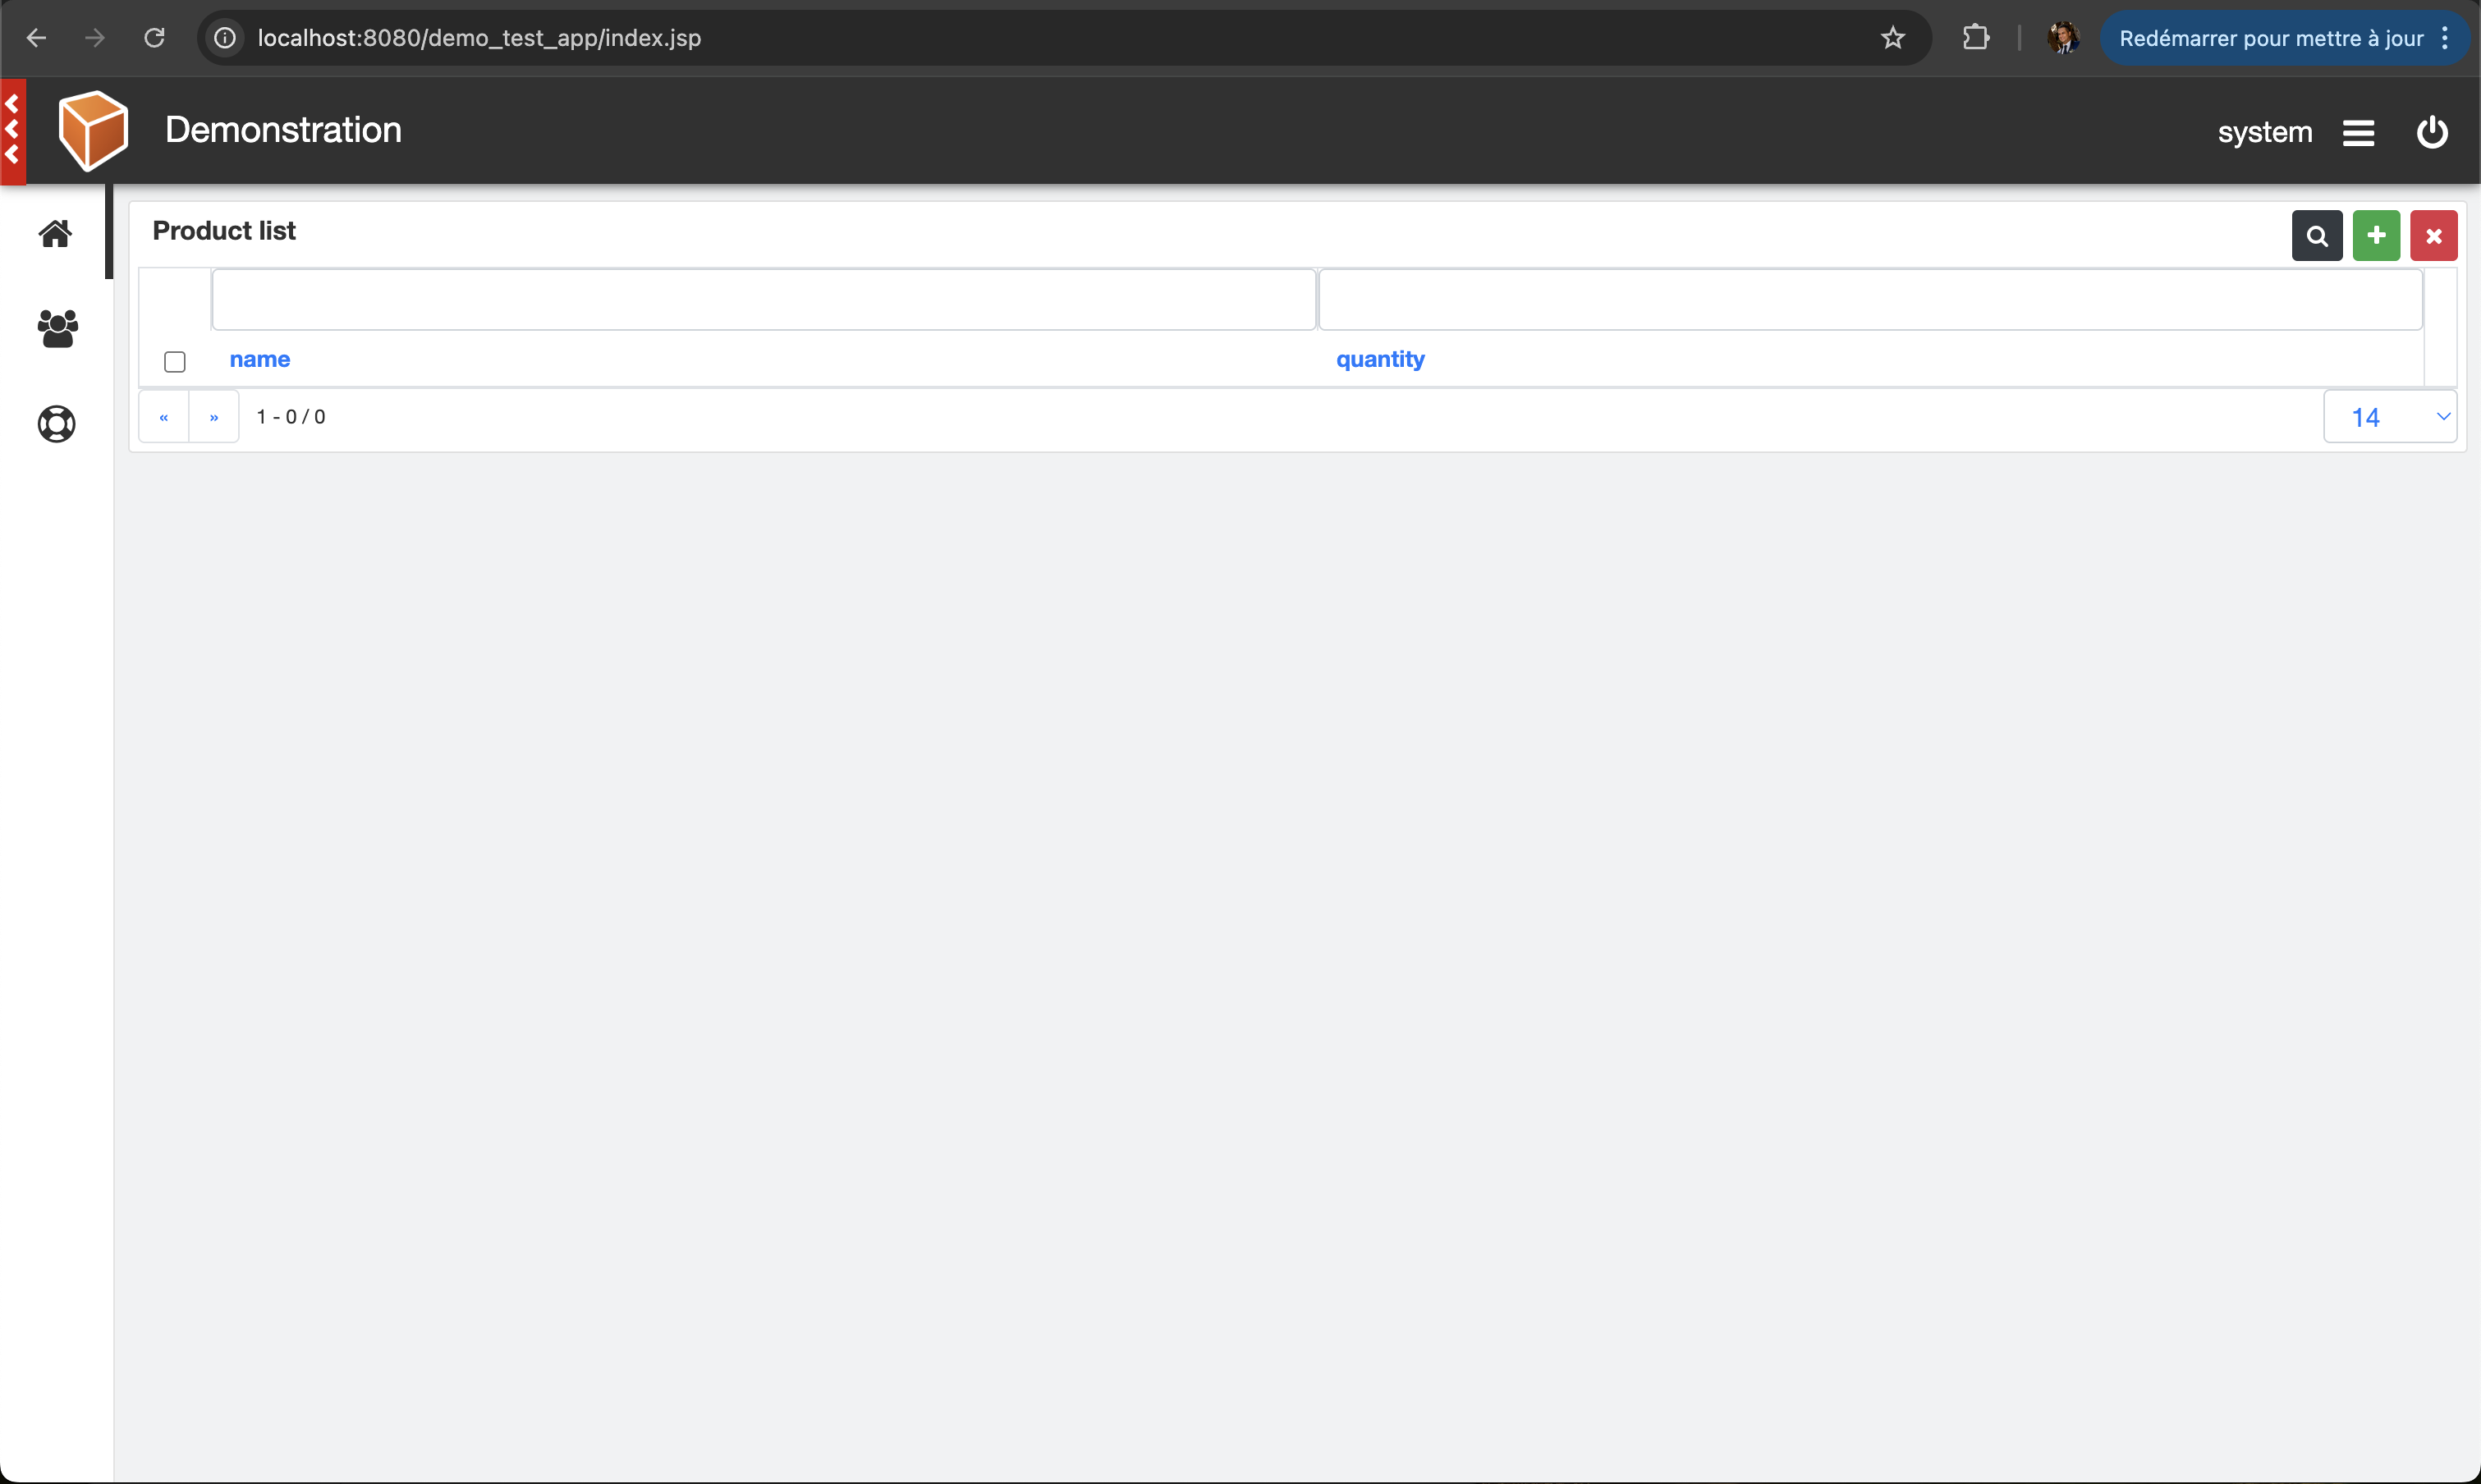This screenshot has width=2481, height=1484.
Task: Click the quantity filter input field
Action: pos(1870,299)
